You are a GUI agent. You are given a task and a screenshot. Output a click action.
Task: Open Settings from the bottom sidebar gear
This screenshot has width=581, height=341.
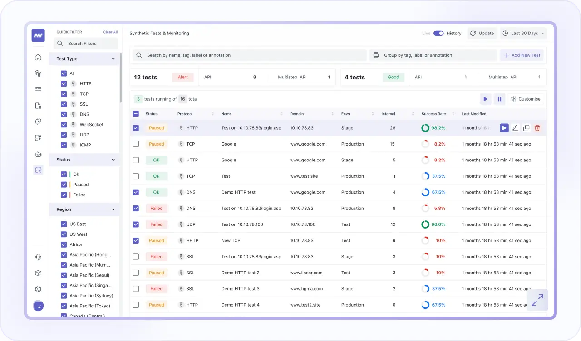click(38, 289)
